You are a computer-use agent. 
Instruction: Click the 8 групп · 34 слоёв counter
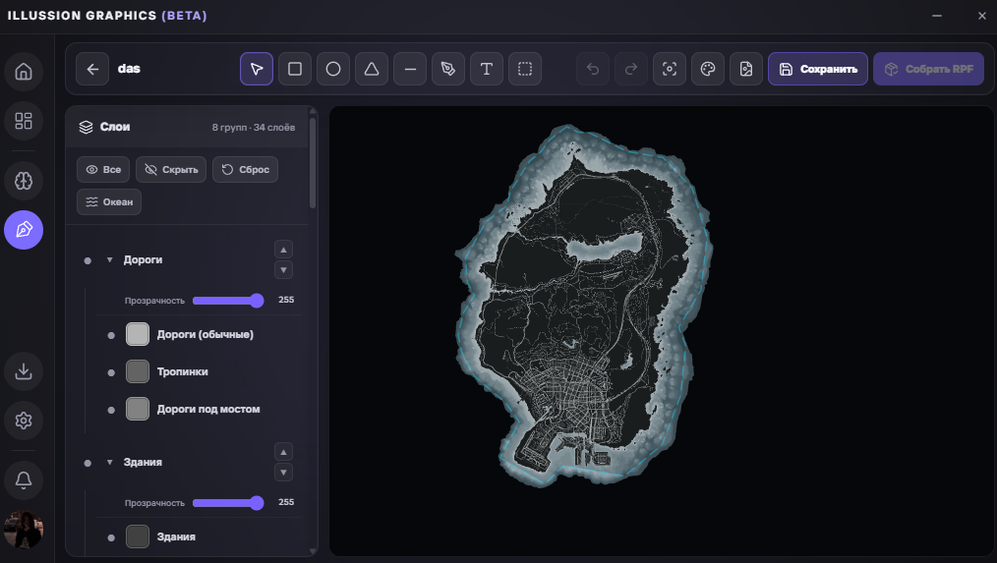point(254,127)
